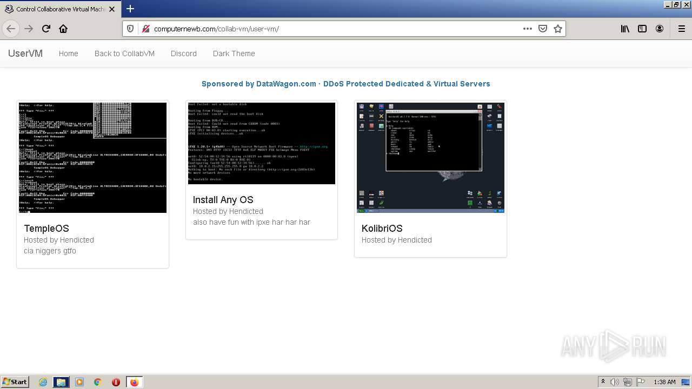Click the KolibriOS title
The width and height of the screenshot is (692, 389).
coord(382,229)
